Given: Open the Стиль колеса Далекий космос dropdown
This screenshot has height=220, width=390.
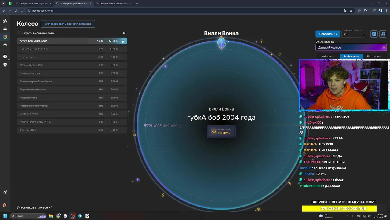Looking at the screenshot, I should click(x=351, y=47).
